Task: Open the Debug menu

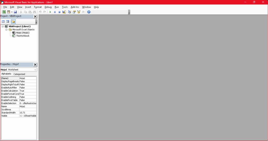Action: (x=48, y=7)
